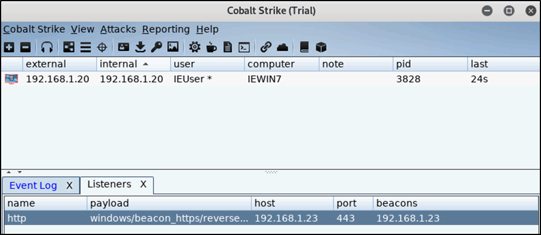Click the new connection plus icon

(x=9, y=47)
